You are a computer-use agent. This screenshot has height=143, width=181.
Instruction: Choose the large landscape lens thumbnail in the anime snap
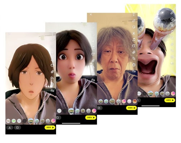31,121
